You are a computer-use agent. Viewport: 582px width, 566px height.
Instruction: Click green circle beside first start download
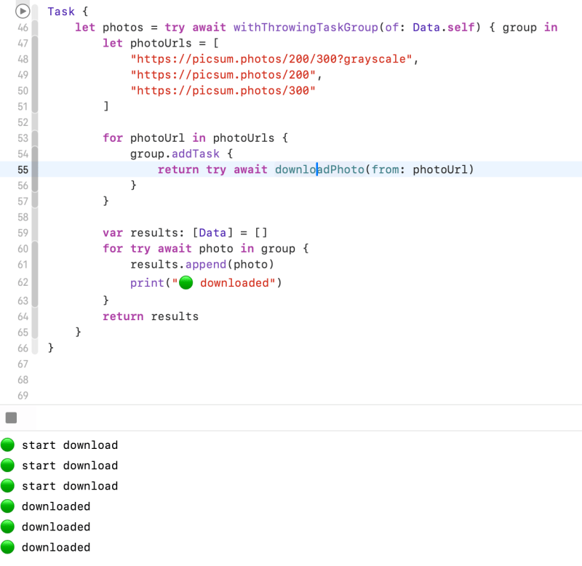8,445
